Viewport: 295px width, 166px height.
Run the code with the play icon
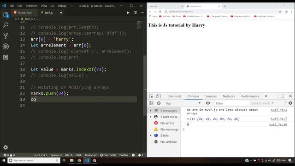point(128,12)
